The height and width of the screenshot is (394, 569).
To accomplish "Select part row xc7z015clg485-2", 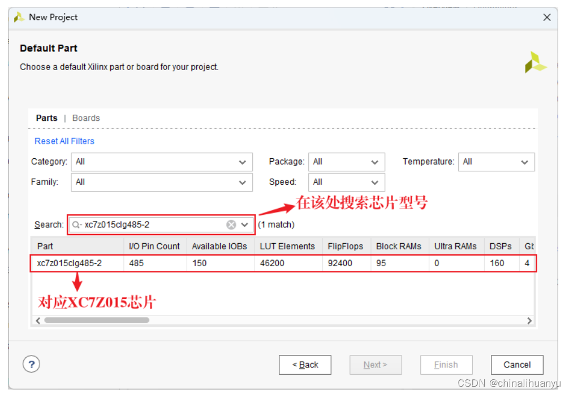I will [283, 263].
